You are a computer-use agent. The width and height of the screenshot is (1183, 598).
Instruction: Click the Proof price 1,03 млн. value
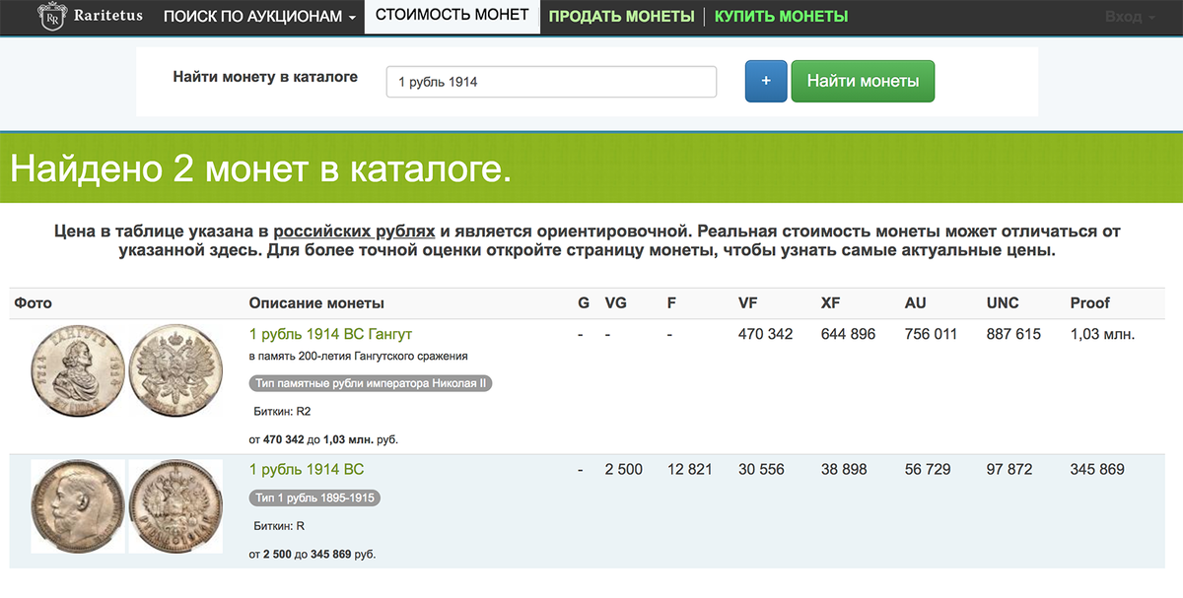point(1103,334)
